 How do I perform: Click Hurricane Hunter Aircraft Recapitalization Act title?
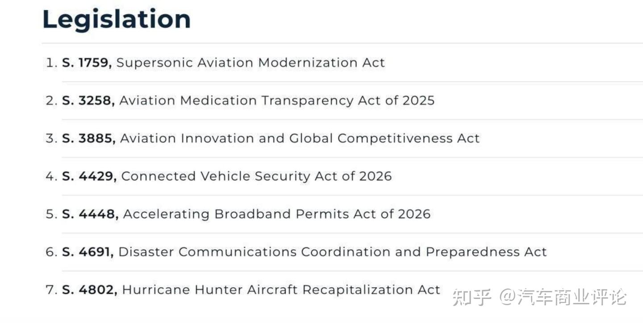click(x=281, y=290)
